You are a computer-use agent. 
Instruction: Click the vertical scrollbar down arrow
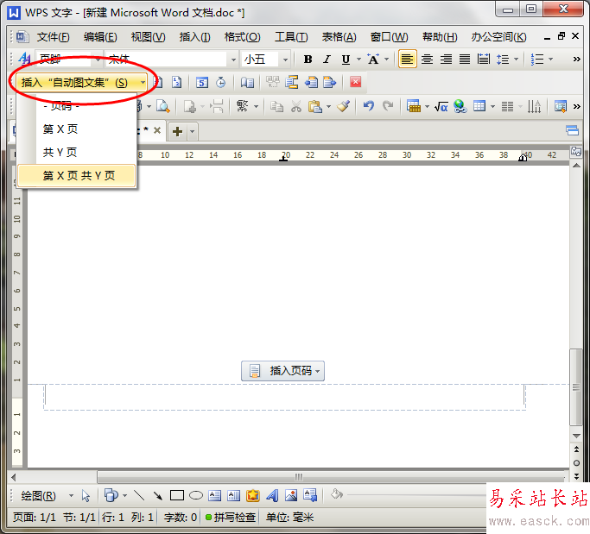(x=576, y=436)
